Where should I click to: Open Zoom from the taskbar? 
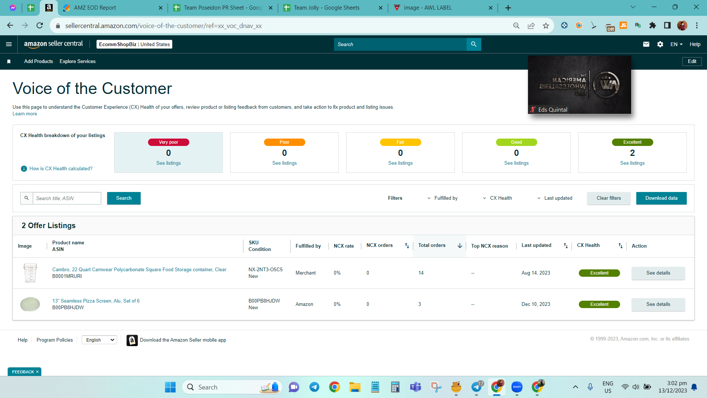coord(517,387)
